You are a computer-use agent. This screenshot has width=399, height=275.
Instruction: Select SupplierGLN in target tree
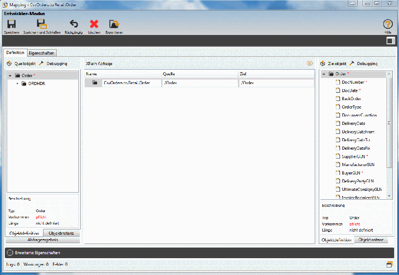point(352,156)
